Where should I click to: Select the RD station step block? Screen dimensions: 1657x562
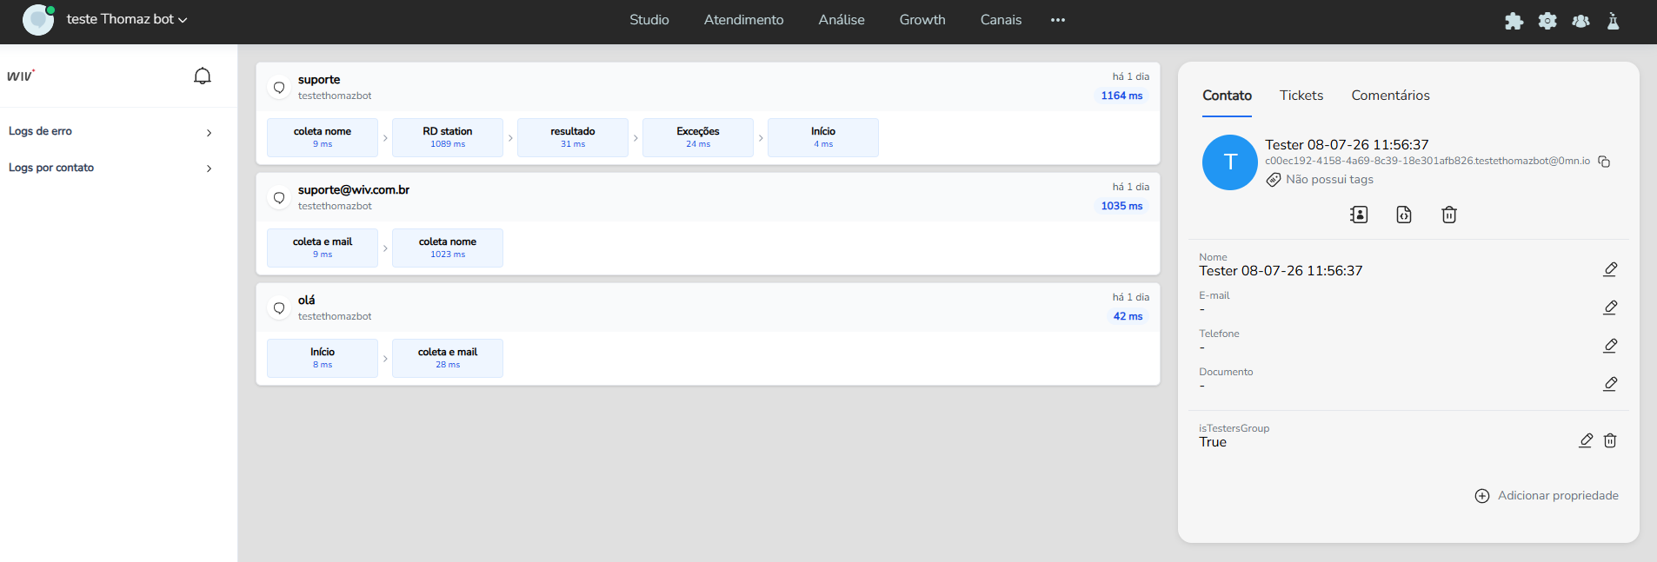(x=448, y=137)
